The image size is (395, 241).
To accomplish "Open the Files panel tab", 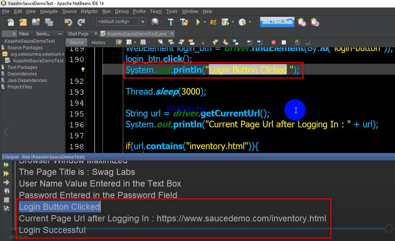I will coord(24,34).
